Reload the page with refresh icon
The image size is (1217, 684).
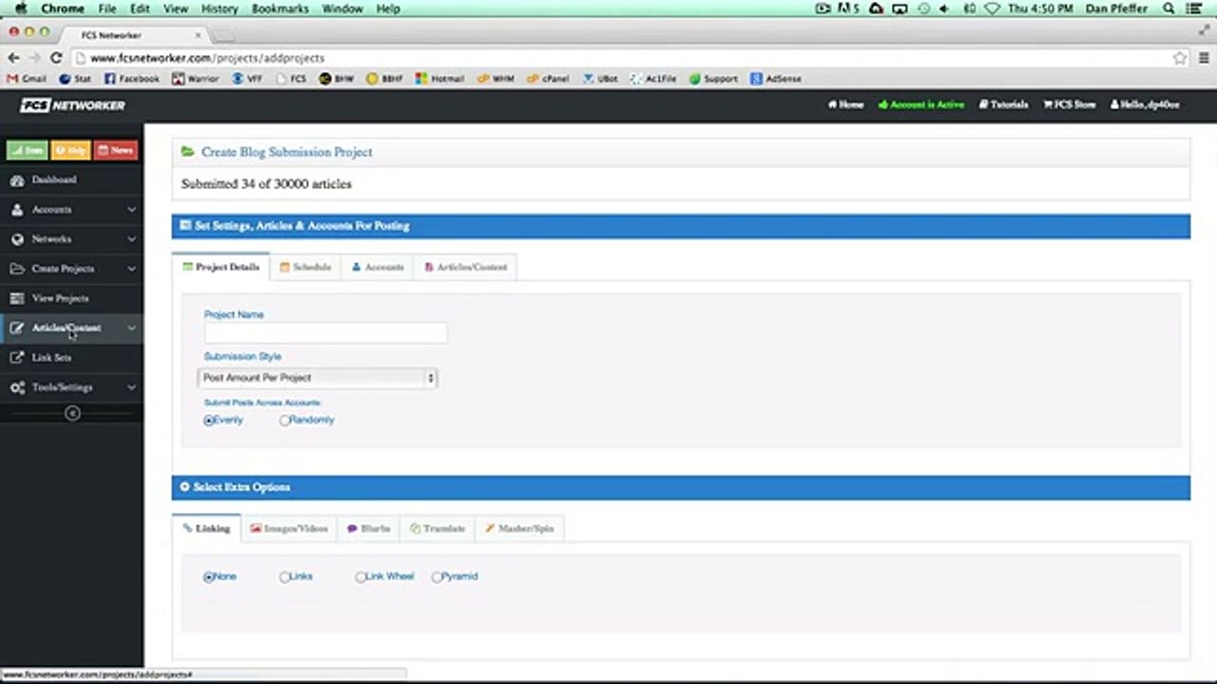56,58
